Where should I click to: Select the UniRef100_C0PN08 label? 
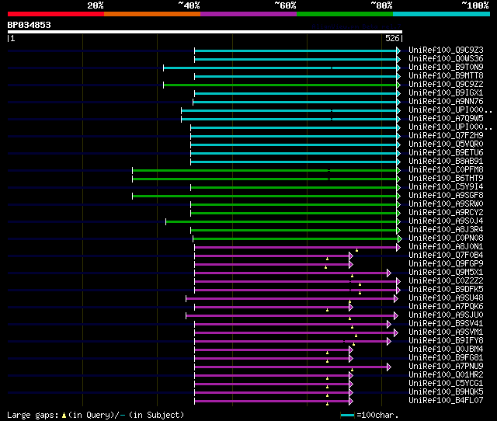click(446, 238)
